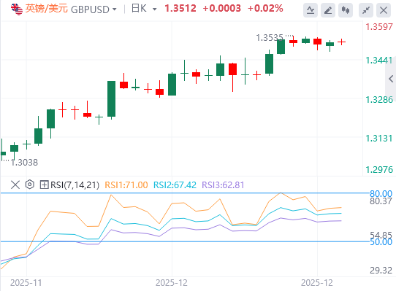Remove the RSI indicator with X icon
396x291 pixels.
point(15,185)
